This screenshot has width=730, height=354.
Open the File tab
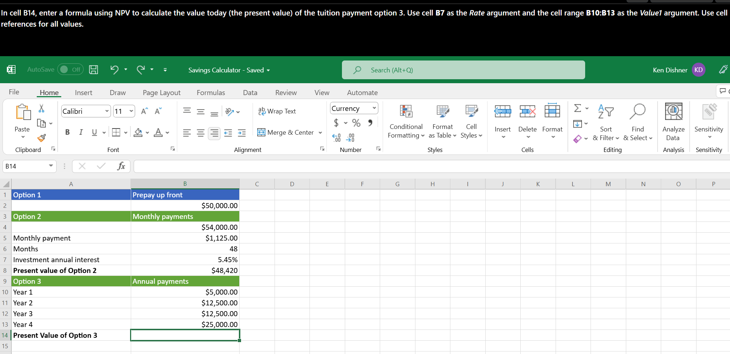[x=14, y=92]
